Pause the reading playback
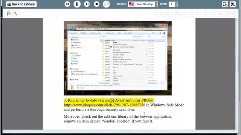This screenshot has width=241, height=135. pos(77,4)
